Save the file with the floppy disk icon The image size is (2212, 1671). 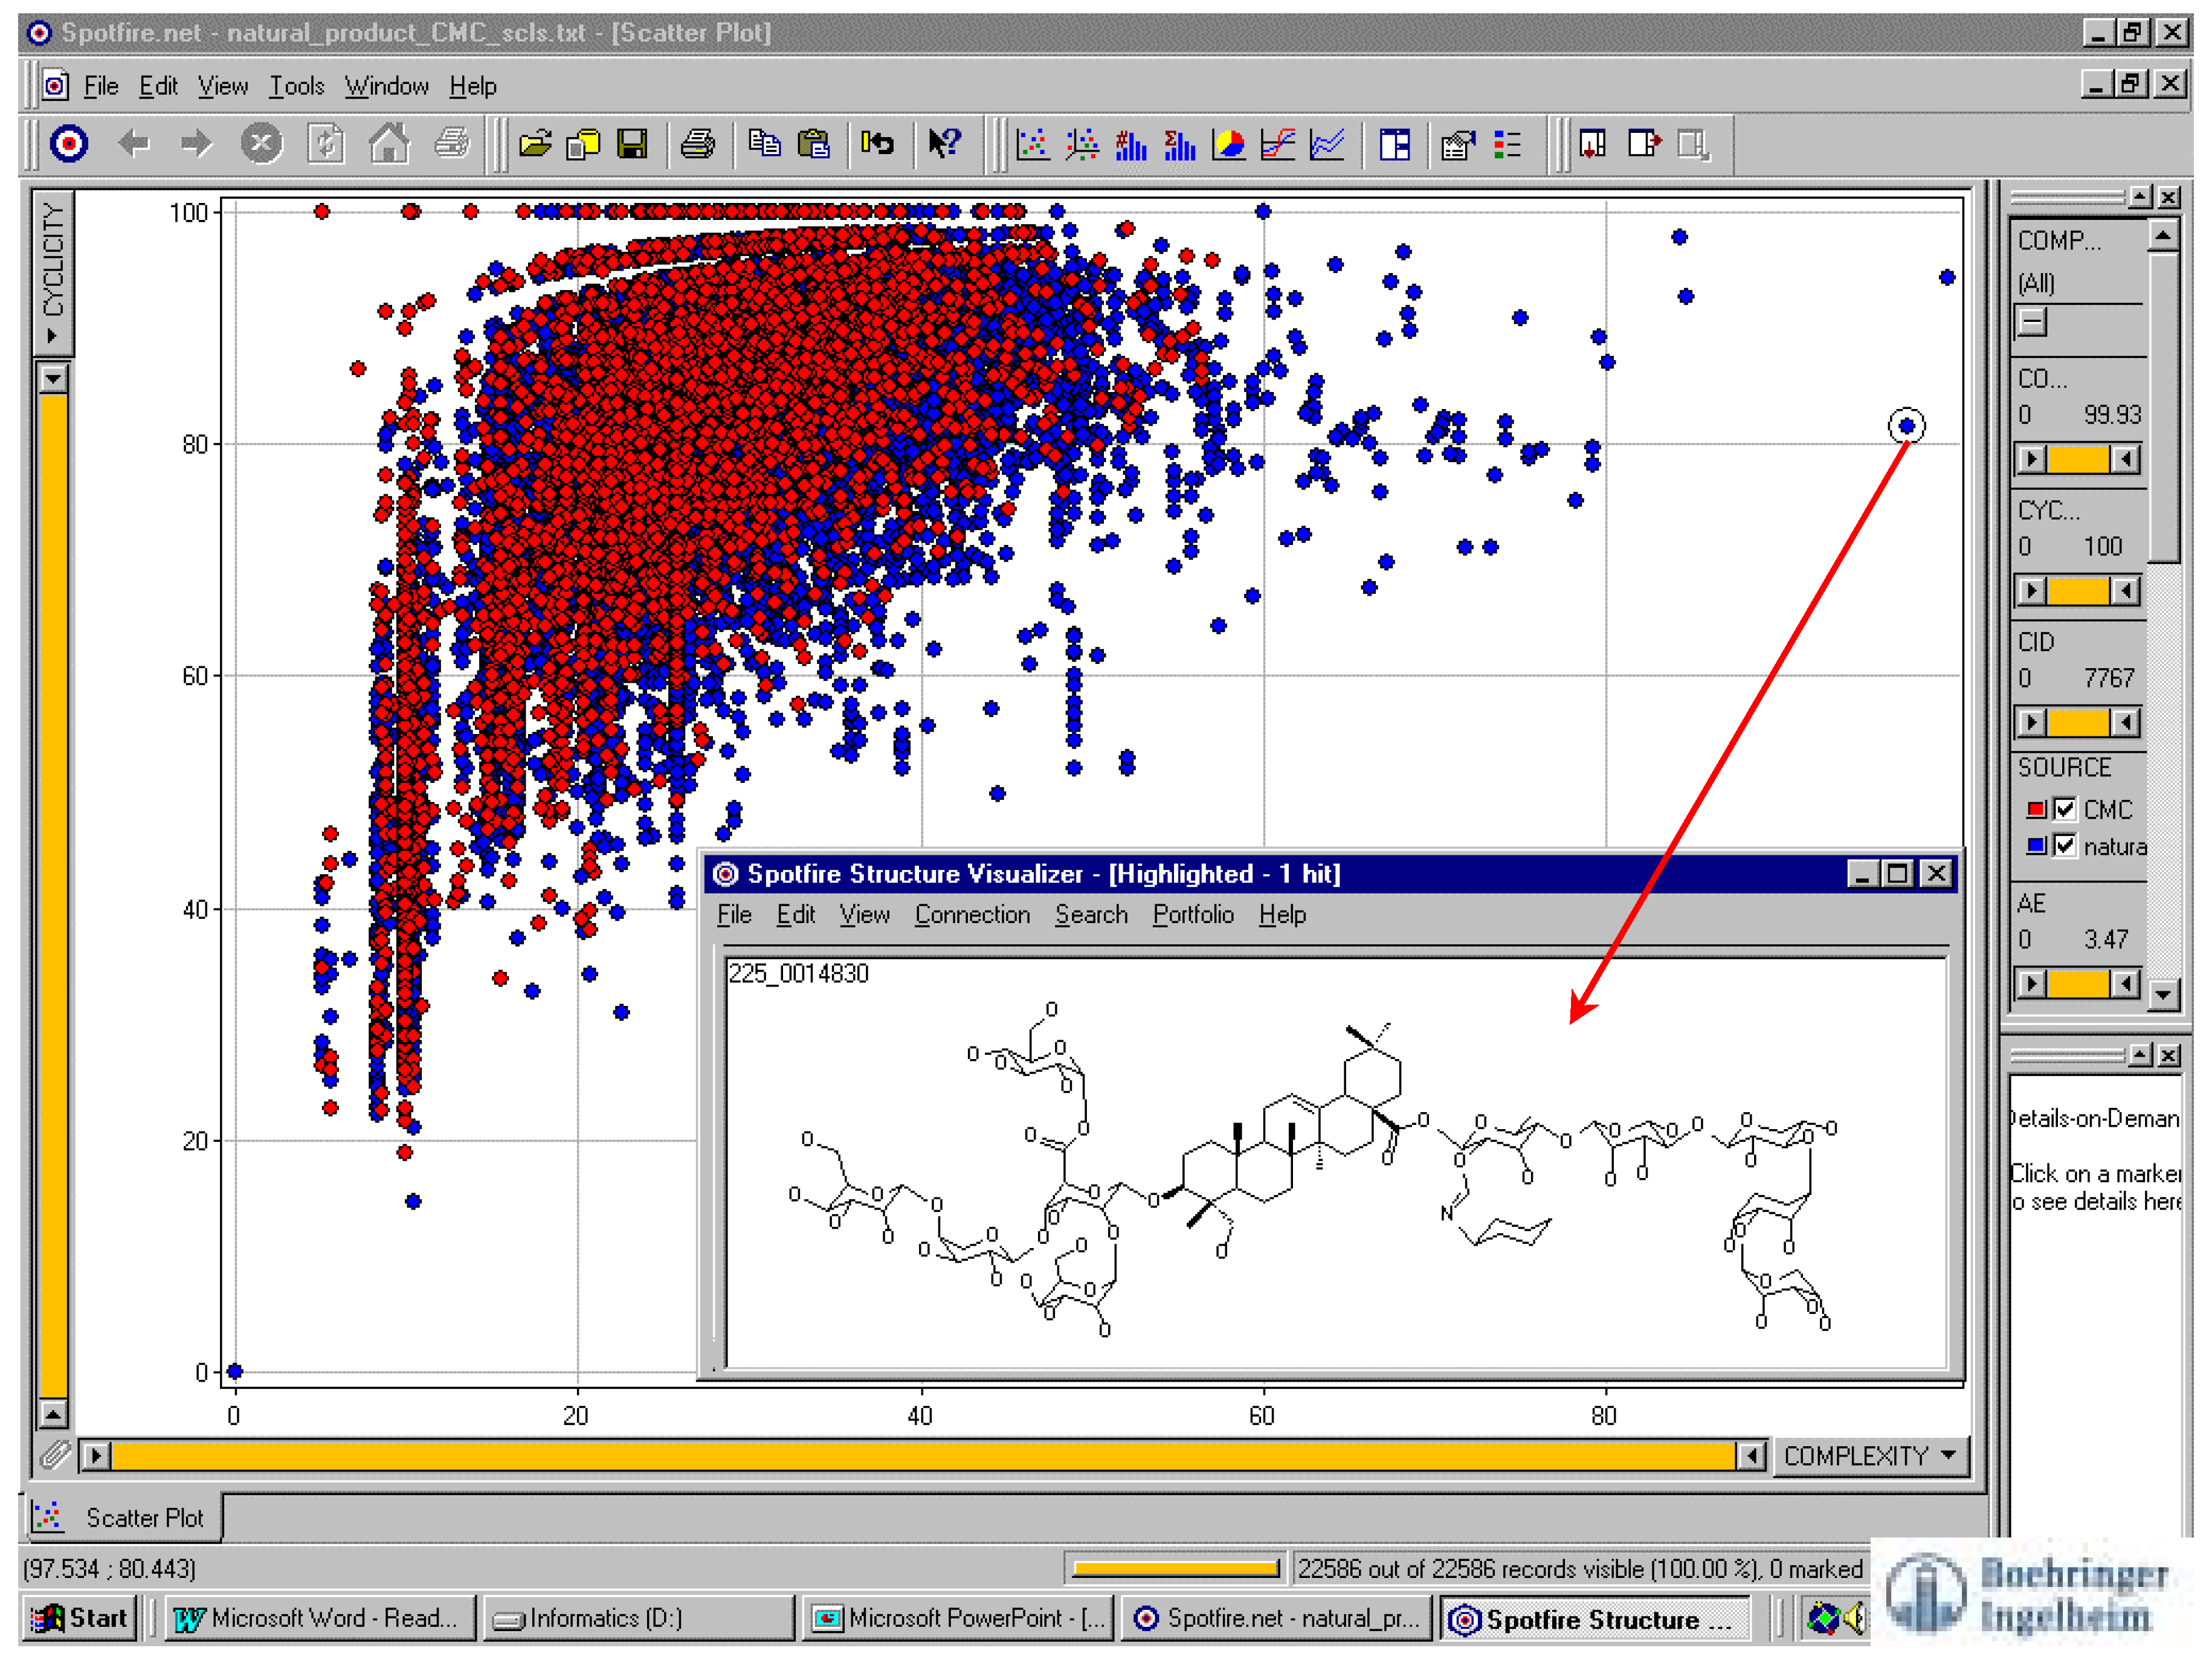point(632,145)
